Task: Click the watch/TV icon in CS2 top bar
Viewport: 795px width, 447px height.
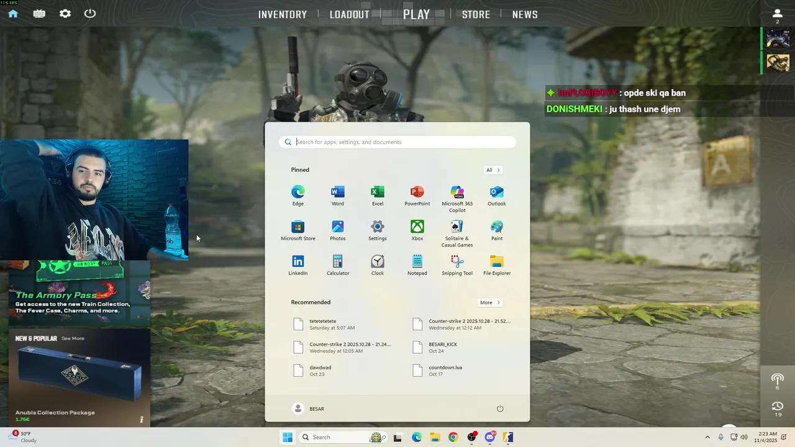Action: (39, 14)
